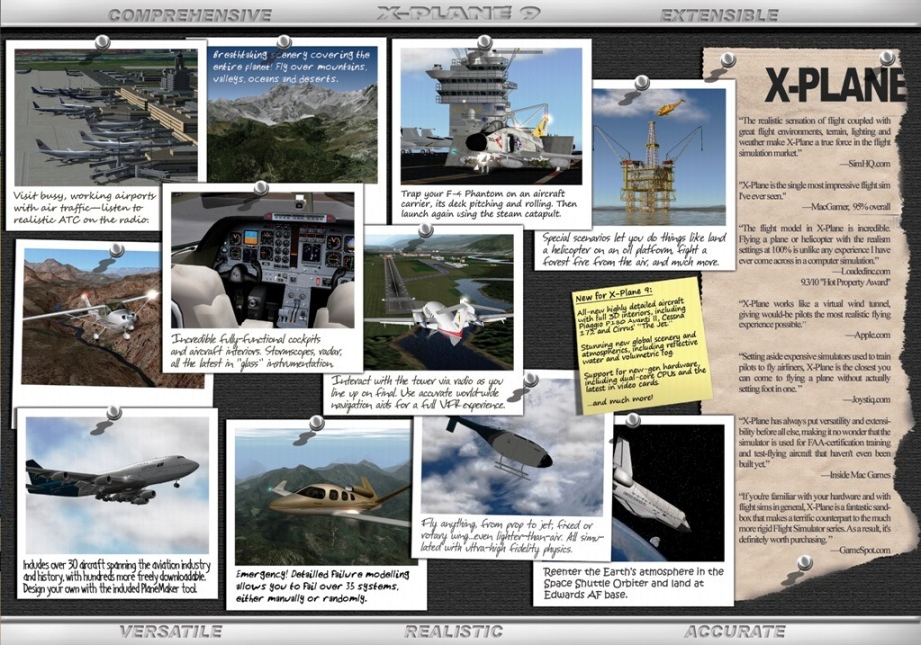Click the Joystiq.com quote attribution
Image resolution: width=921 pixels, height=645 pixels.
click(x=866, y=400)
